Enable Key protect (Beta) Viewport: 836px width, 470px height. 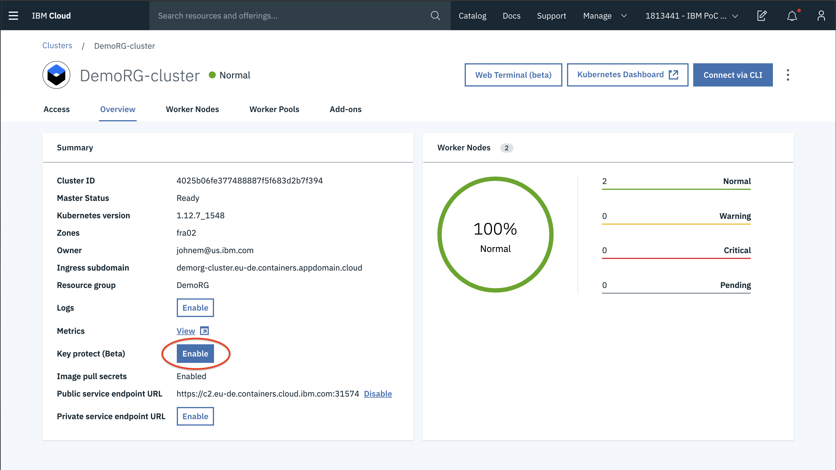pos(195,353)
